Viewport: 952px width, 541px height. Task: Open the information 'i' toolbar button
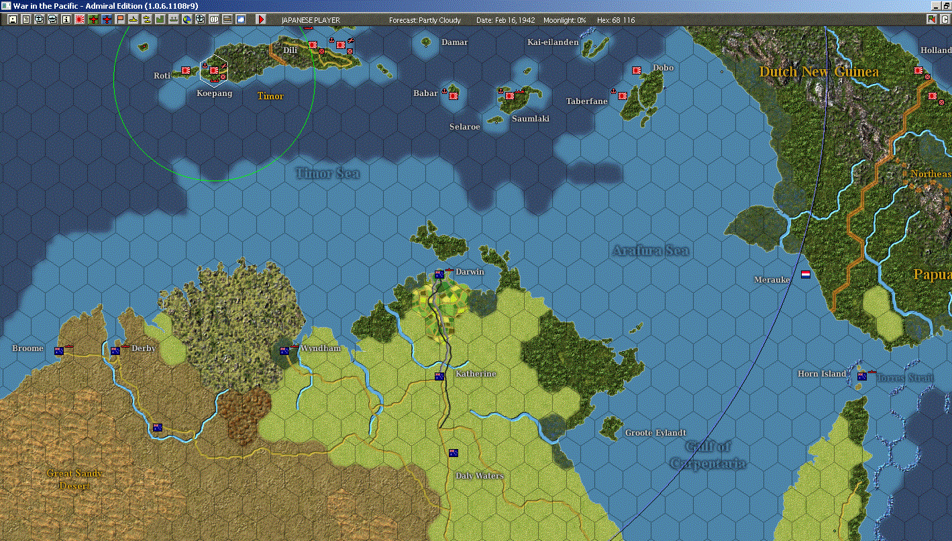(x=66, y=19)
